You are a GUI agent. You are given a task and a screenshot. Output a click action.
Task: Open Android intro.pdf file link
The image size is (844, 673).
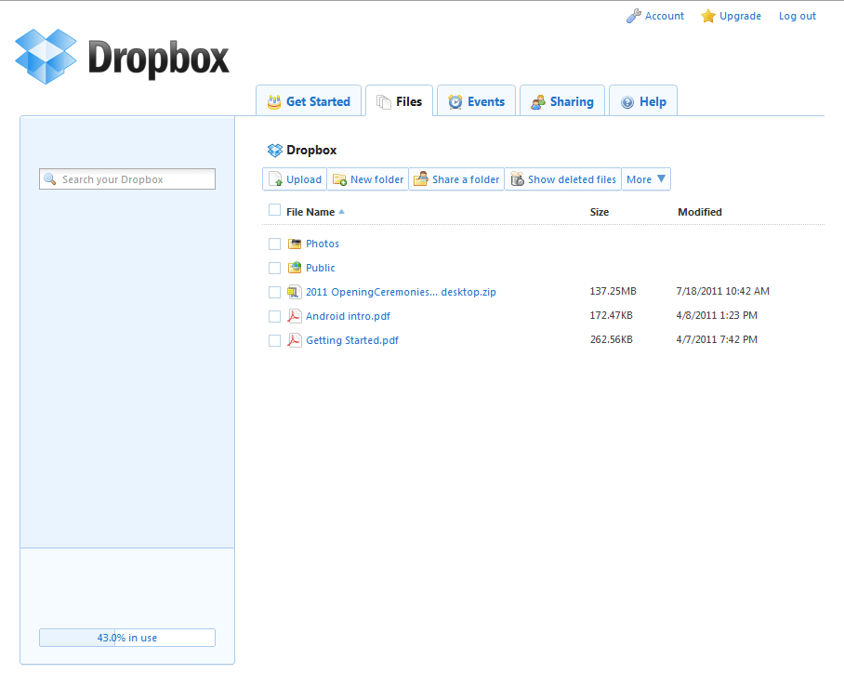tap(348, 316)
